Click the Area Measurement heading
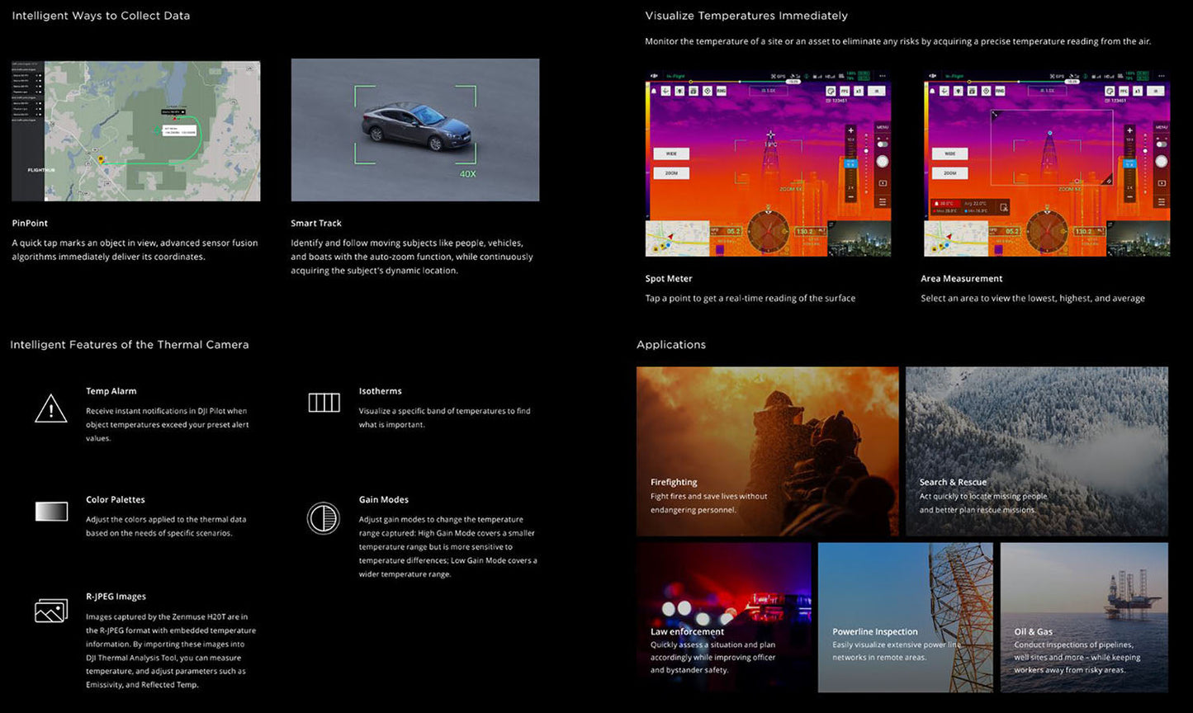 coord(962,279)
